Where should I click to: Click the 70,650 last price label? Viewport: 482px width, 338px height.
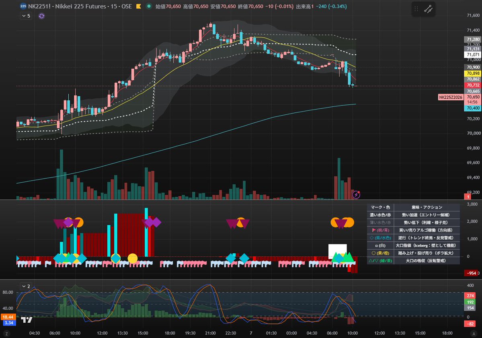click(473, 97)
